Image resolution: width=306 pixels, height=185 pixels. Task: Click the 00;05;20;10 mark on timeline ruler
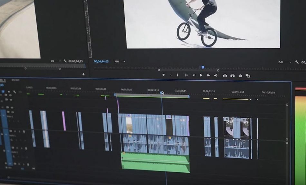[127, 90]
